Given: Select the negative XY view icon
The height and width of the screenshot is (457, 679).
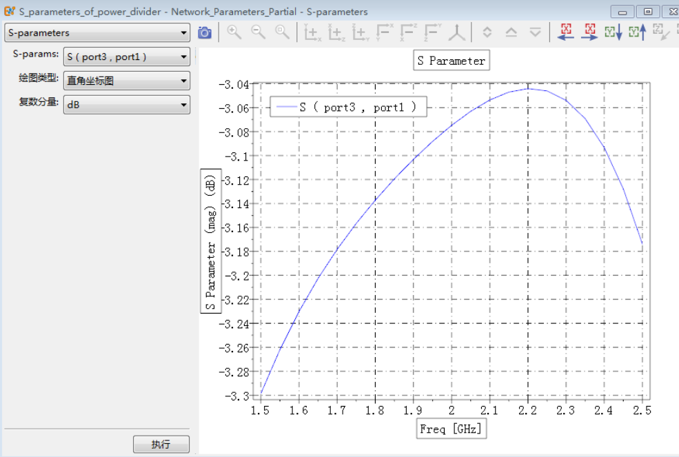Looking at the screenshot, I should (x=384, y=32).
